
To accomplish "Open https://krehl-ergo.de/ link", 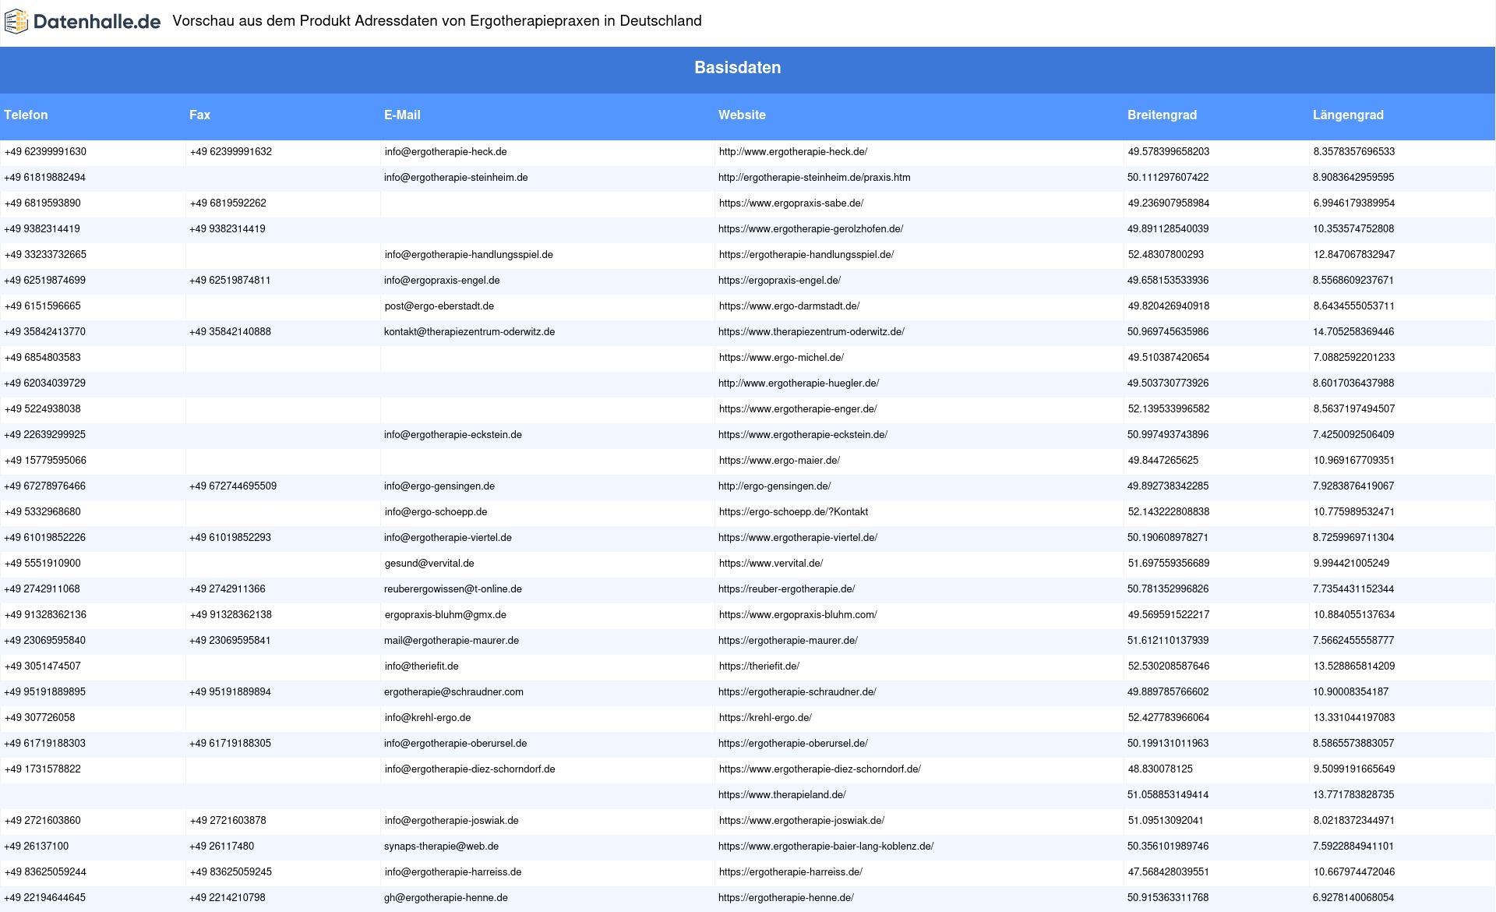I will pyautogui.click(x=765, y=718).
